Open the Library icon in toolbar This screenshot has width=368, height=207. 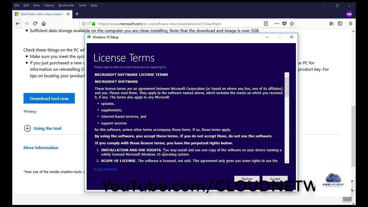pyautogui.click(x=331, y=24)
